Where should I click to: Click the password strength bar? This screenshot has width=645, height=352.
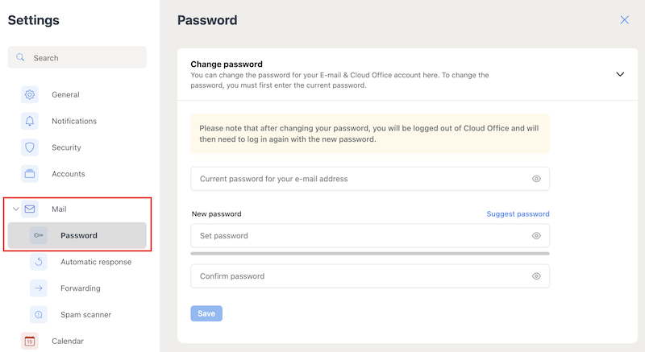(370, 254)
